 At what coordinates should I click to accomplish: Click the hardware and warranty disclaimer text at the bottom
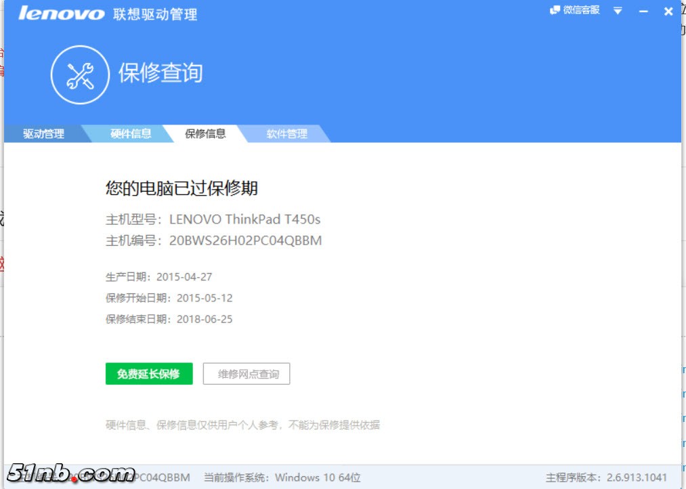tap(243, 425)
